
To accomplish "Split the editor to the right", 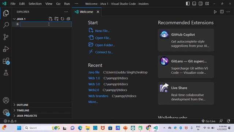I will pyautogui.click(x=222, y=12).
